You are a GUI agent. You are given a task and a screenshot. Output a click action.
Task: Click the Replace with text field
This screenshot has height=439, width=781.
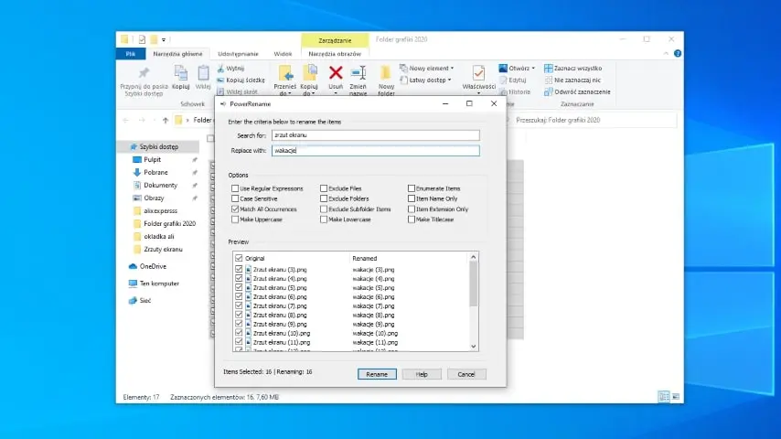(375, 150)
